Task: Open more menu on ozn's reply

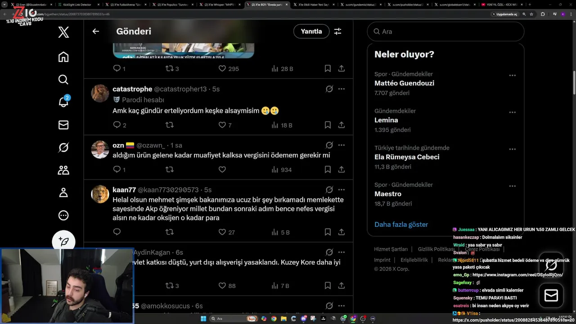Action: pyautogui.click(x=342, y=145)
